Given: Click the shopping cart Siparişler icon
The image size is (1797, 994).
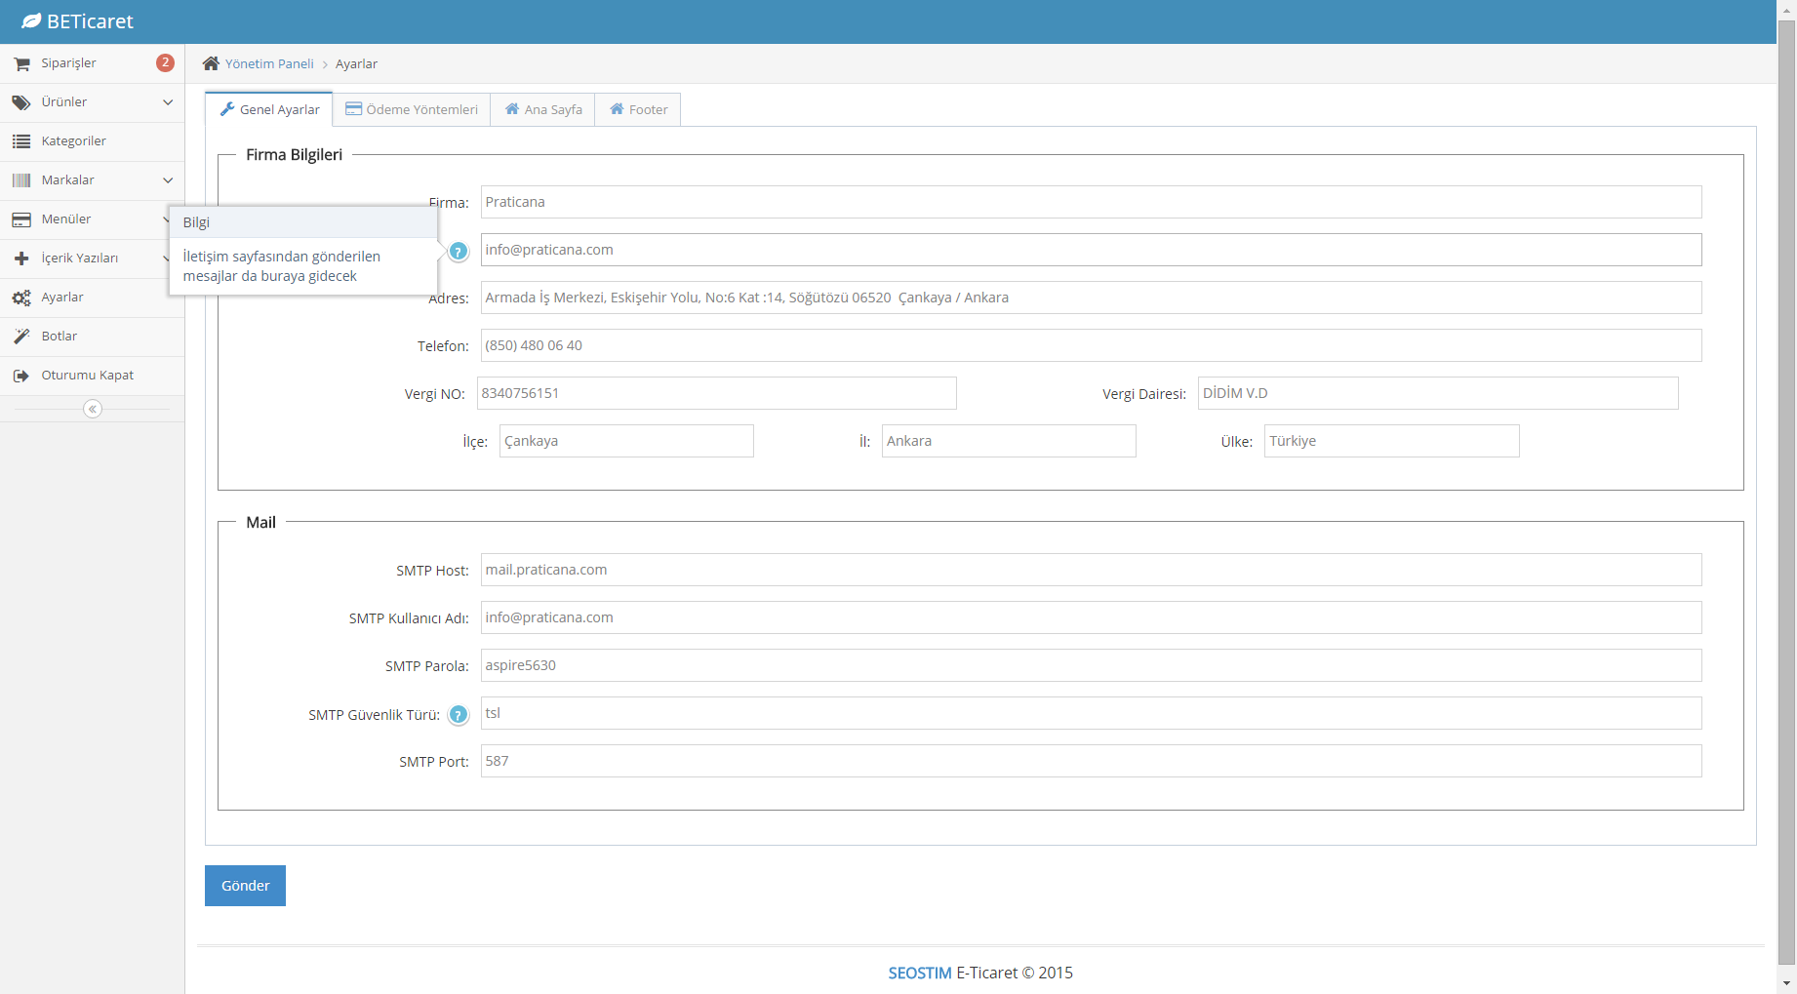Looking at the screenshot, I should click(21, 63).
